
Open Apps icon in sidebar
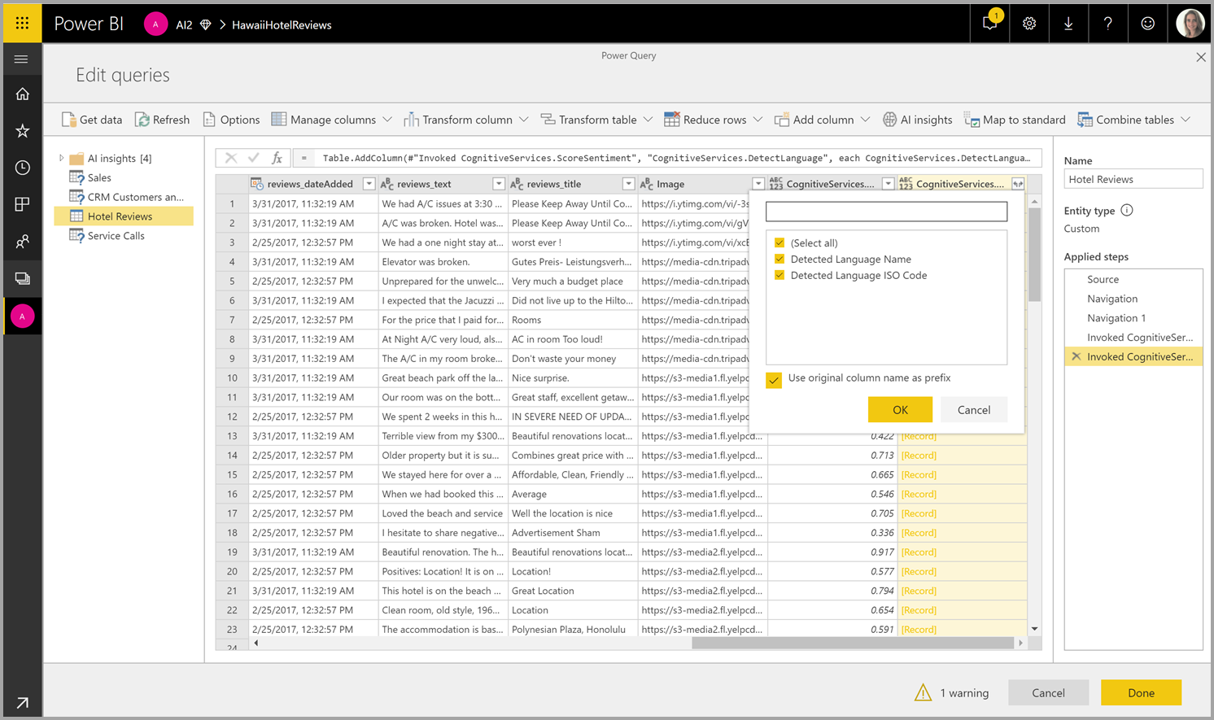click(x=22, y=204)
